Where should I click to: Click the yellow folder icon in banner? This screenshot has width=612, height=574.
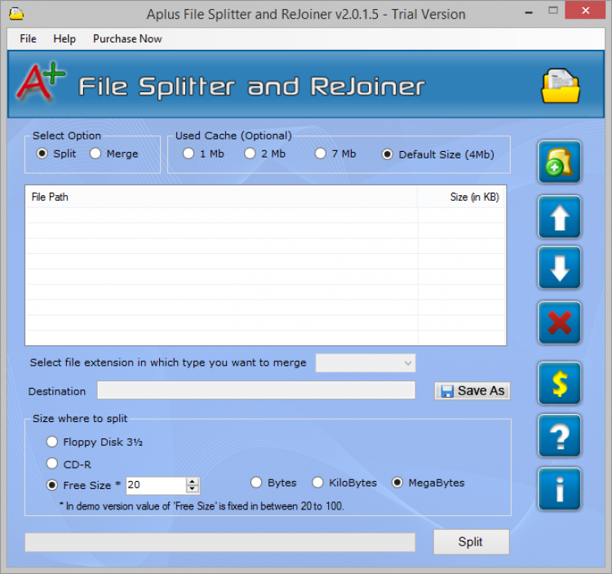click(560, 86)
